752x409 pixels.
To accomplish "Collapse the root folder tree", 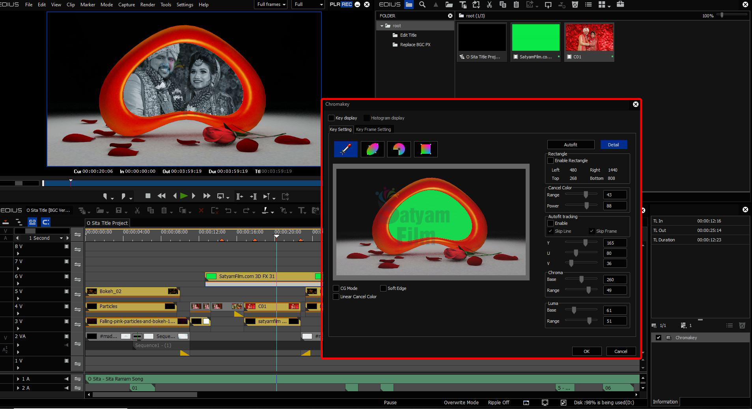I will (x=381, y=25).
